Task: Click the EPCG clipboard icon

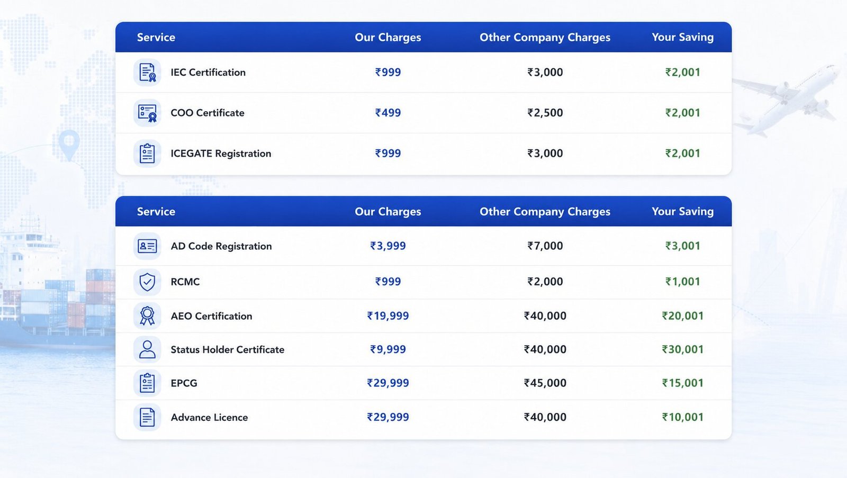Action: pos(147,383)
